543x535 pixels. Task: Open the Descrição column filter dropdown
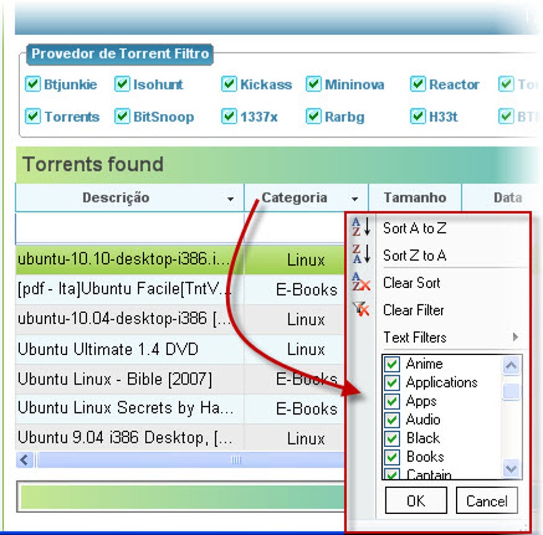(x=231, y=199)
